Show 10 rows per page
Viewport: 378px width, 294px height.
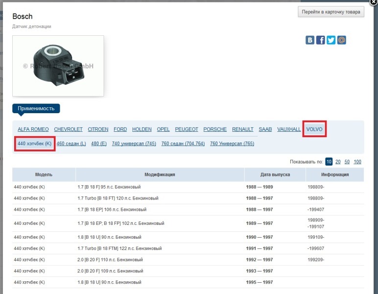[x=329, y=162]
